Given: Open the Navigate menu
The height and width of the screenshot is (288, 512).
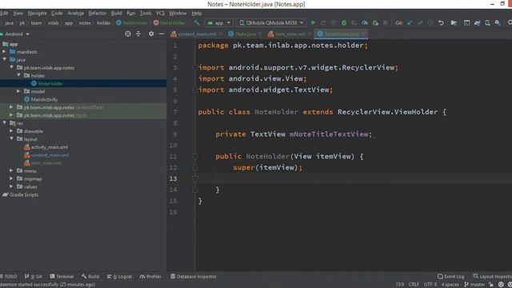Looking at the screenshot, I should coord(38,14).
